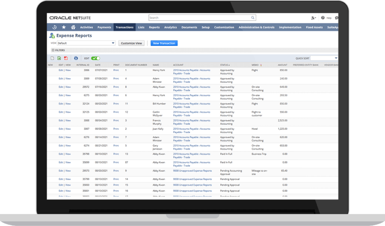Click the memo Flight to customer
This screenshot has height=226, width=385.
click(257, 114)
